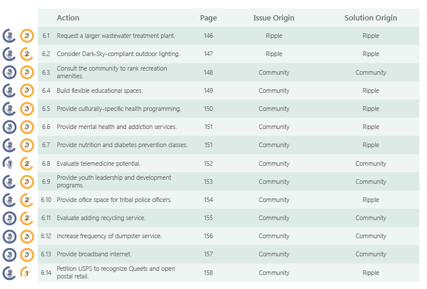
Task: Select 'Provide culturally-specific health programming.'
Action: point(119,109)
